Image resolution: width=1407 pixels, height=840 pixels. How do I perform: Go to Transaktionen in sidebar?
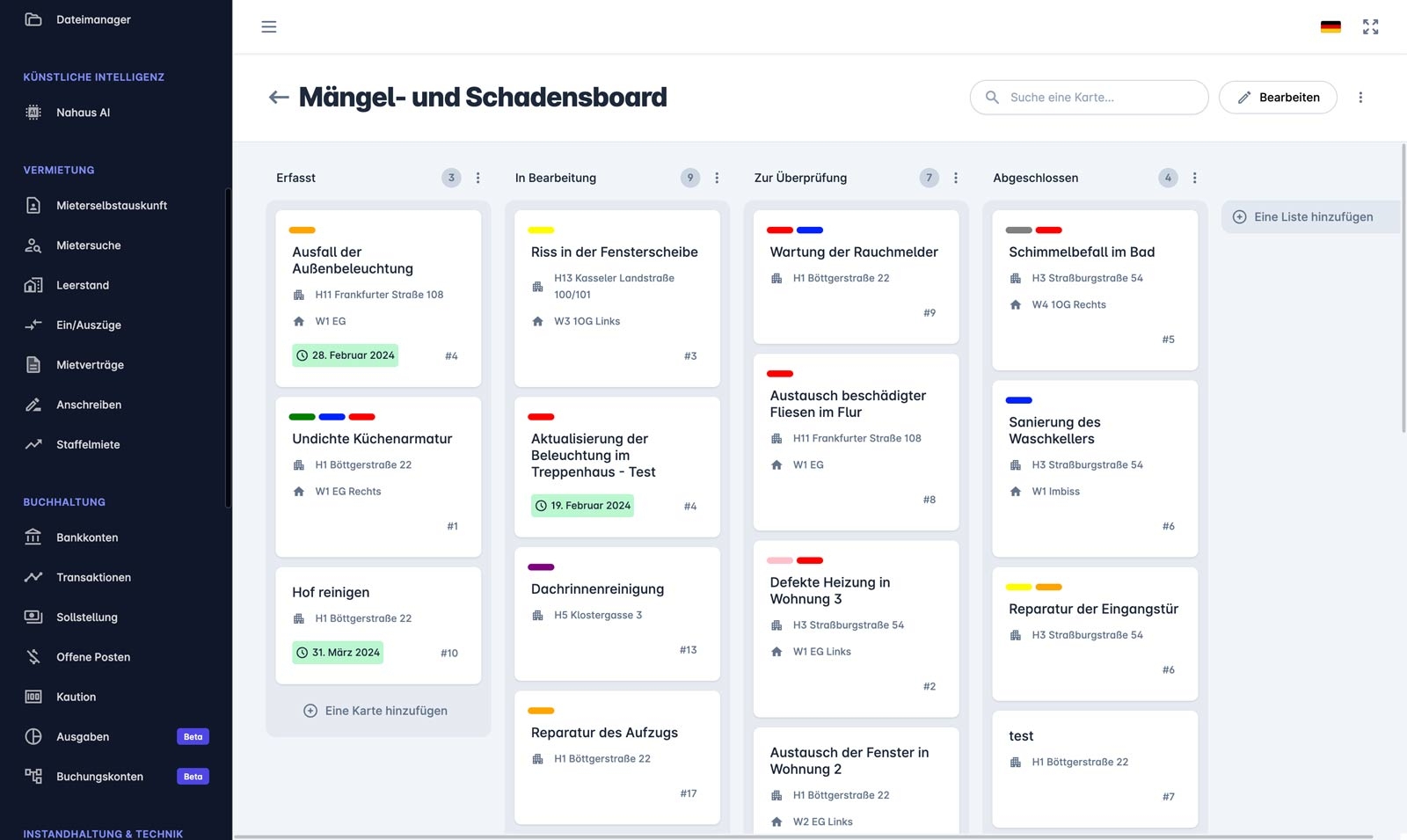[93, 578]
